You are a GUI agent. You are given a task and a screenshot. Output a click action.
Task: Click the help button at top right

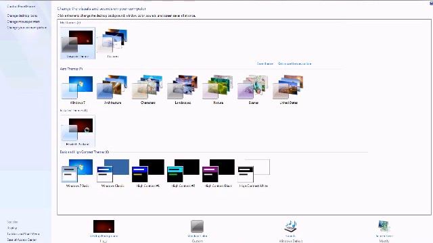(x=432, y=3)
